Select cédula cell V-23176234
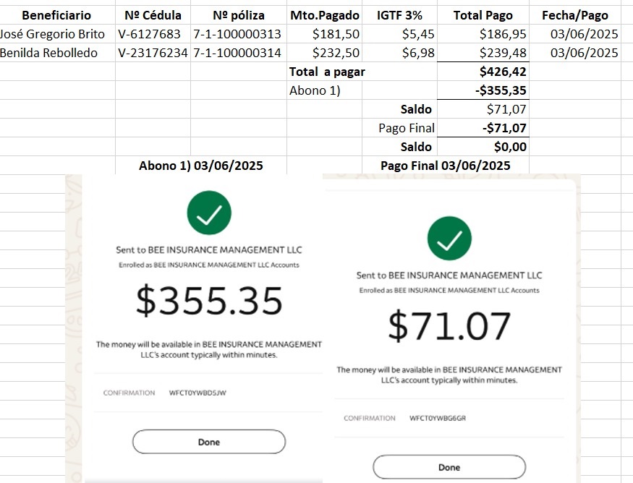 (153, 53)
